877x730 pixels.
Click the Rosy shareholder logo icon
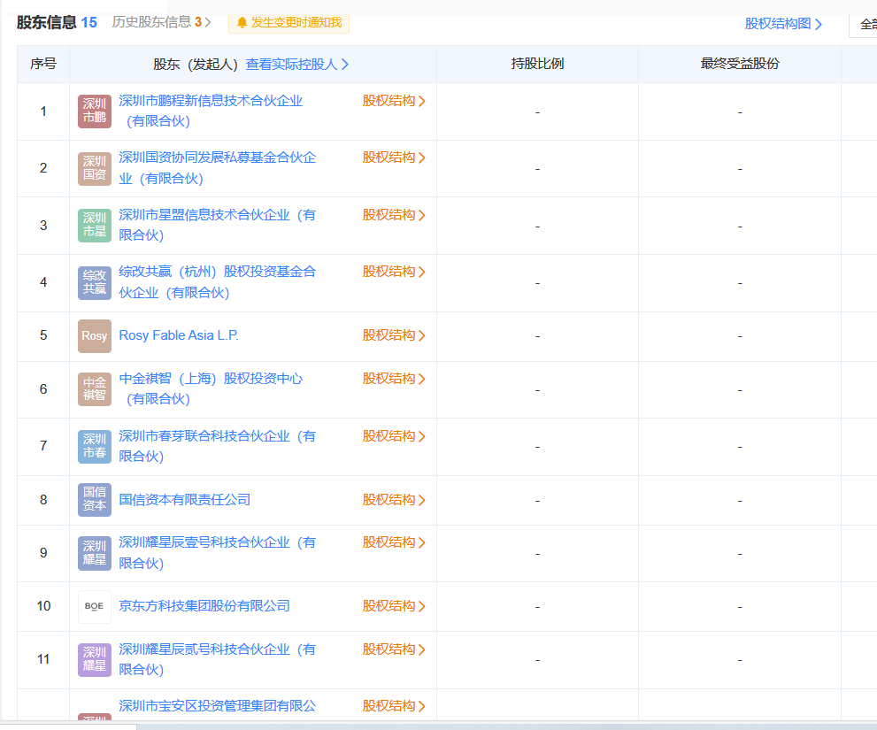95,336
